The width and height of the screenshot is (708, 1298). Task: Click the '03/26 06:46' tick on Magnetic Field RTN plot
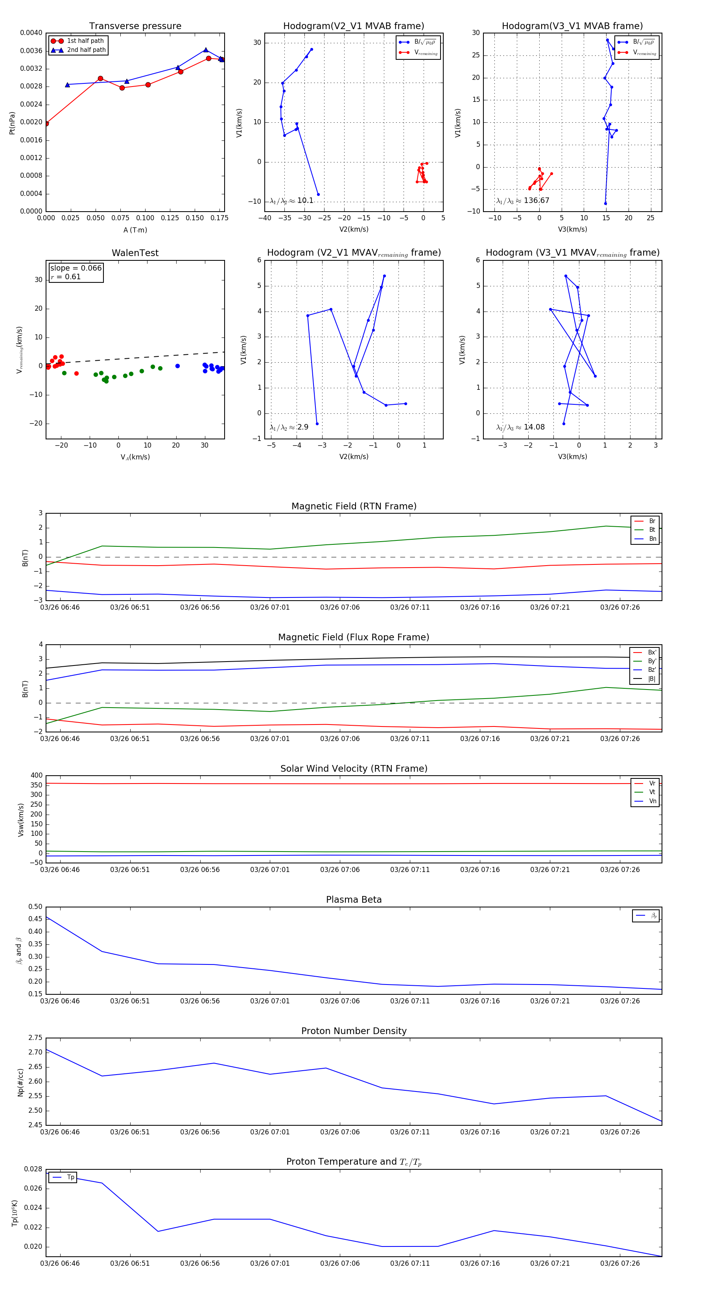tap(60, 607)
